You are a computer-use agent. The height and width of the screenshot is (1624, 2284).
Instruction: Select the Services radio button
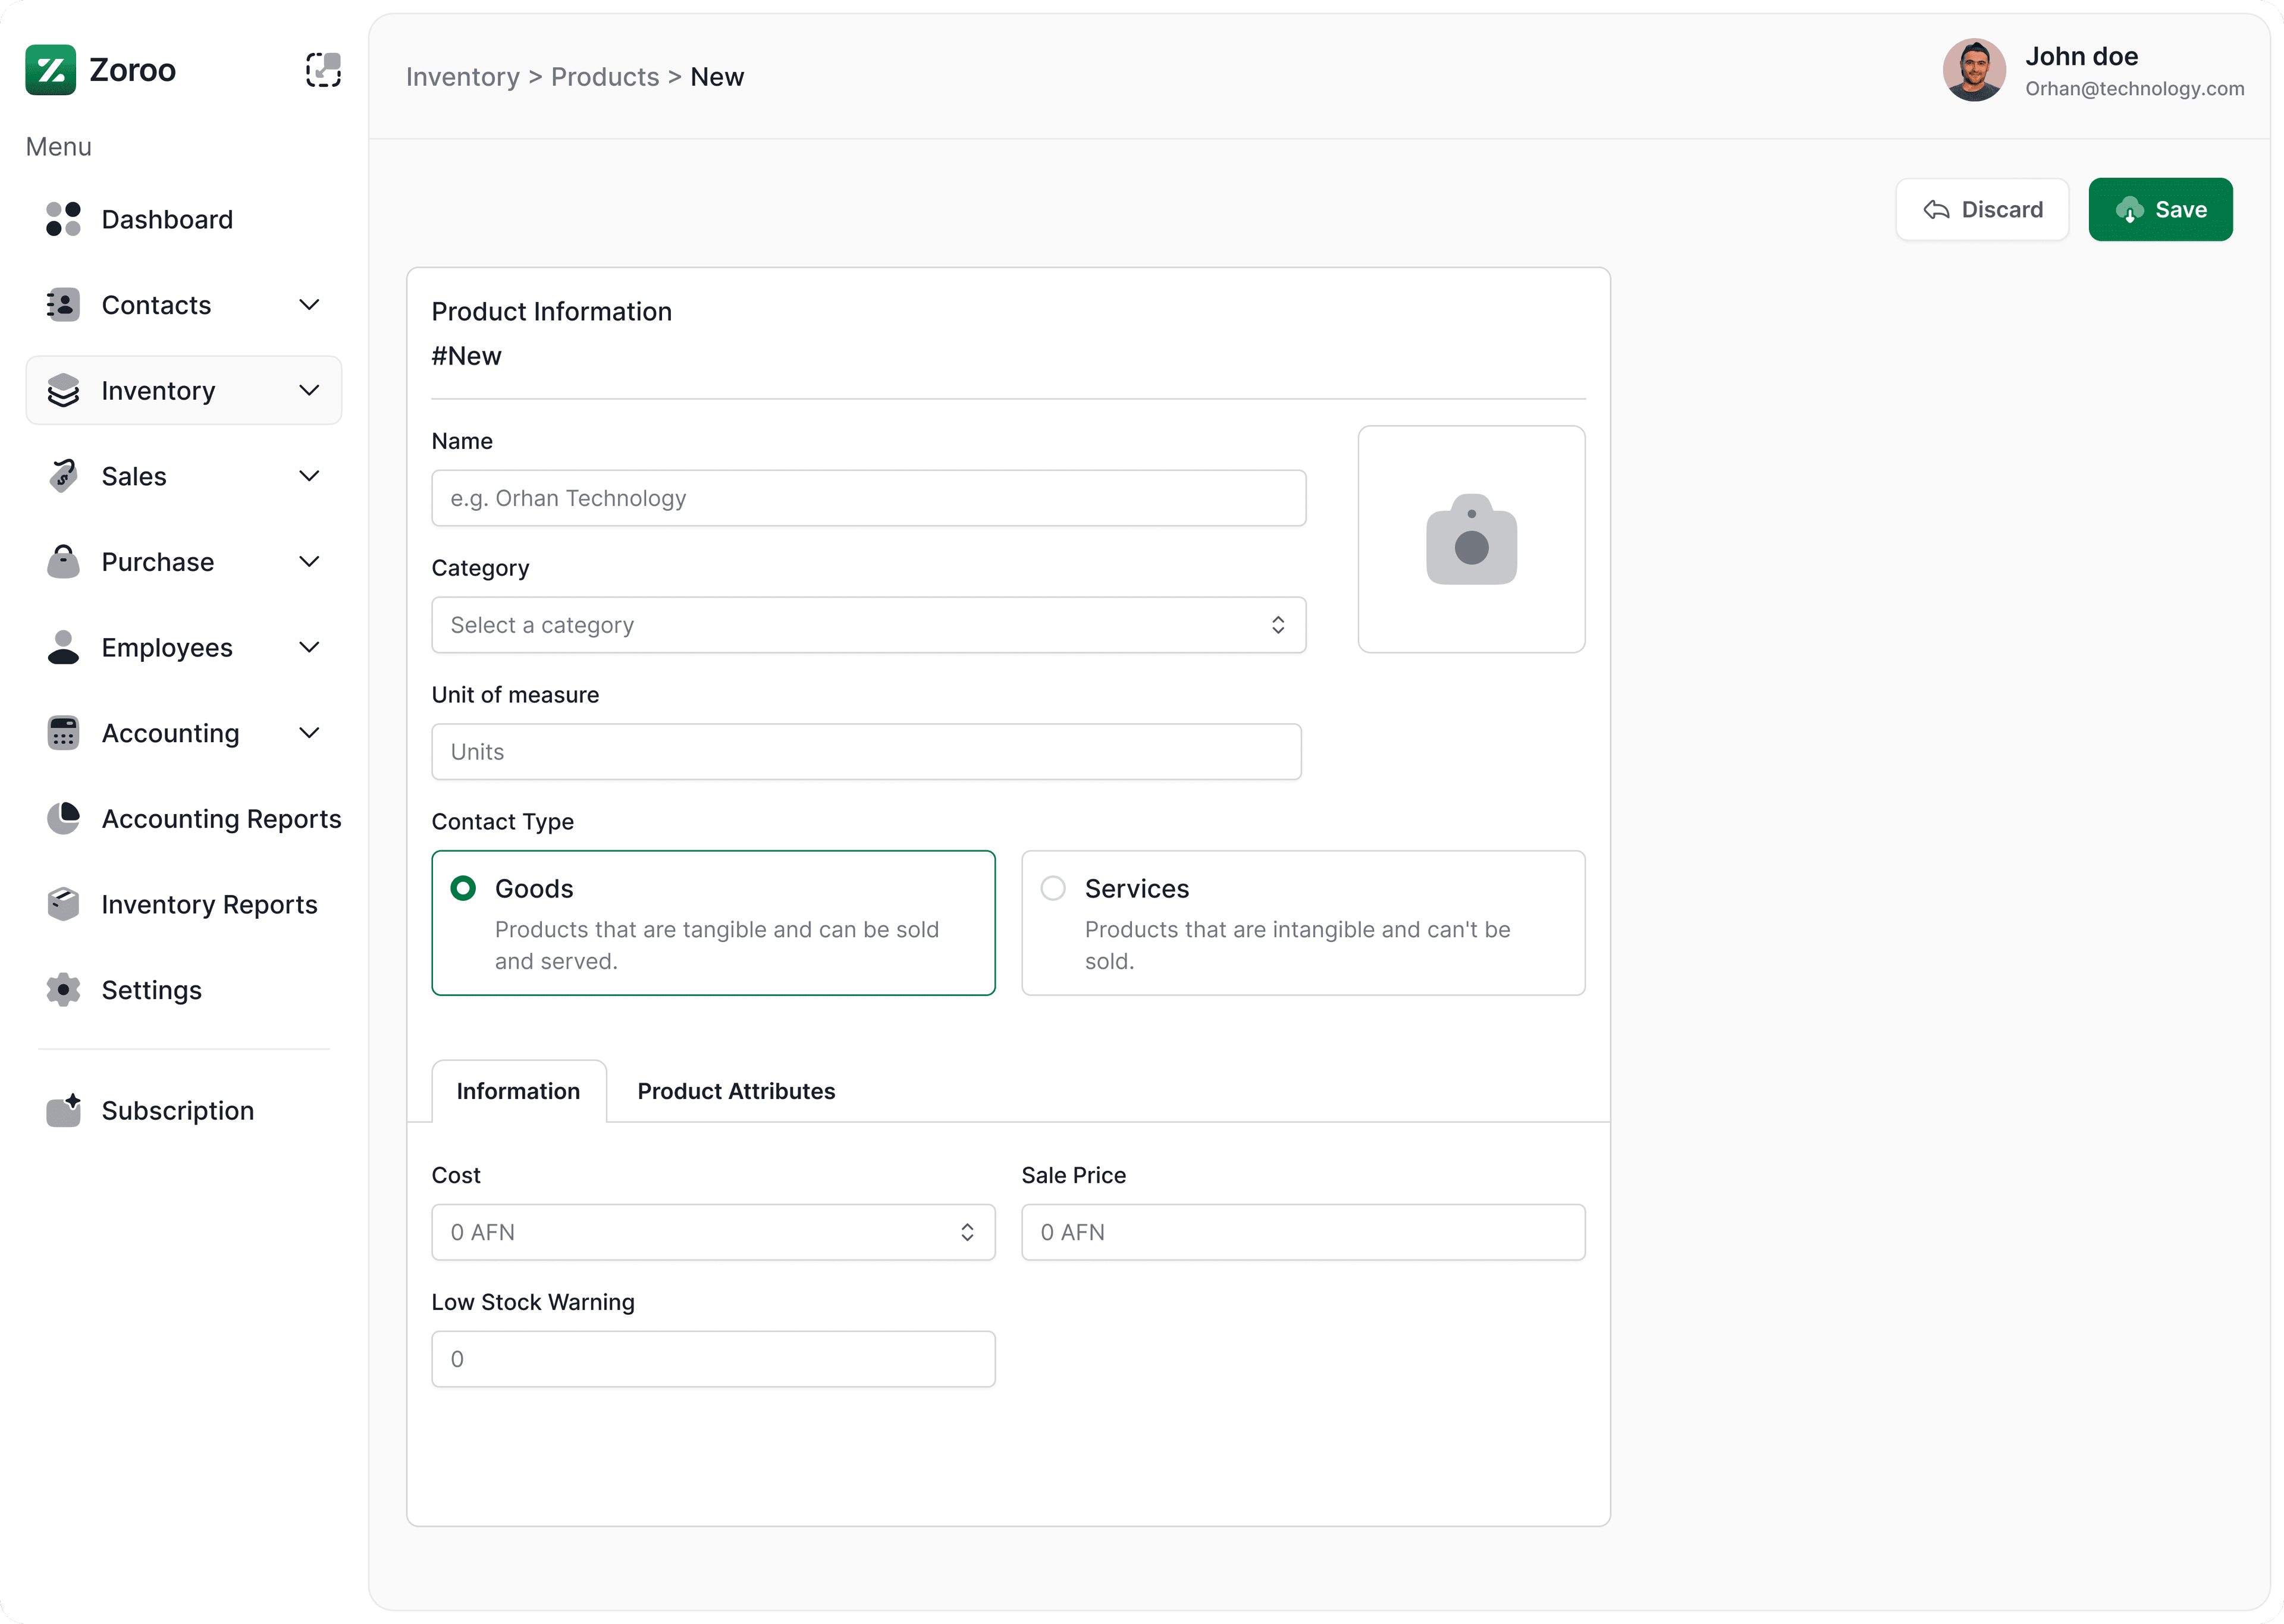[1052, 887]
